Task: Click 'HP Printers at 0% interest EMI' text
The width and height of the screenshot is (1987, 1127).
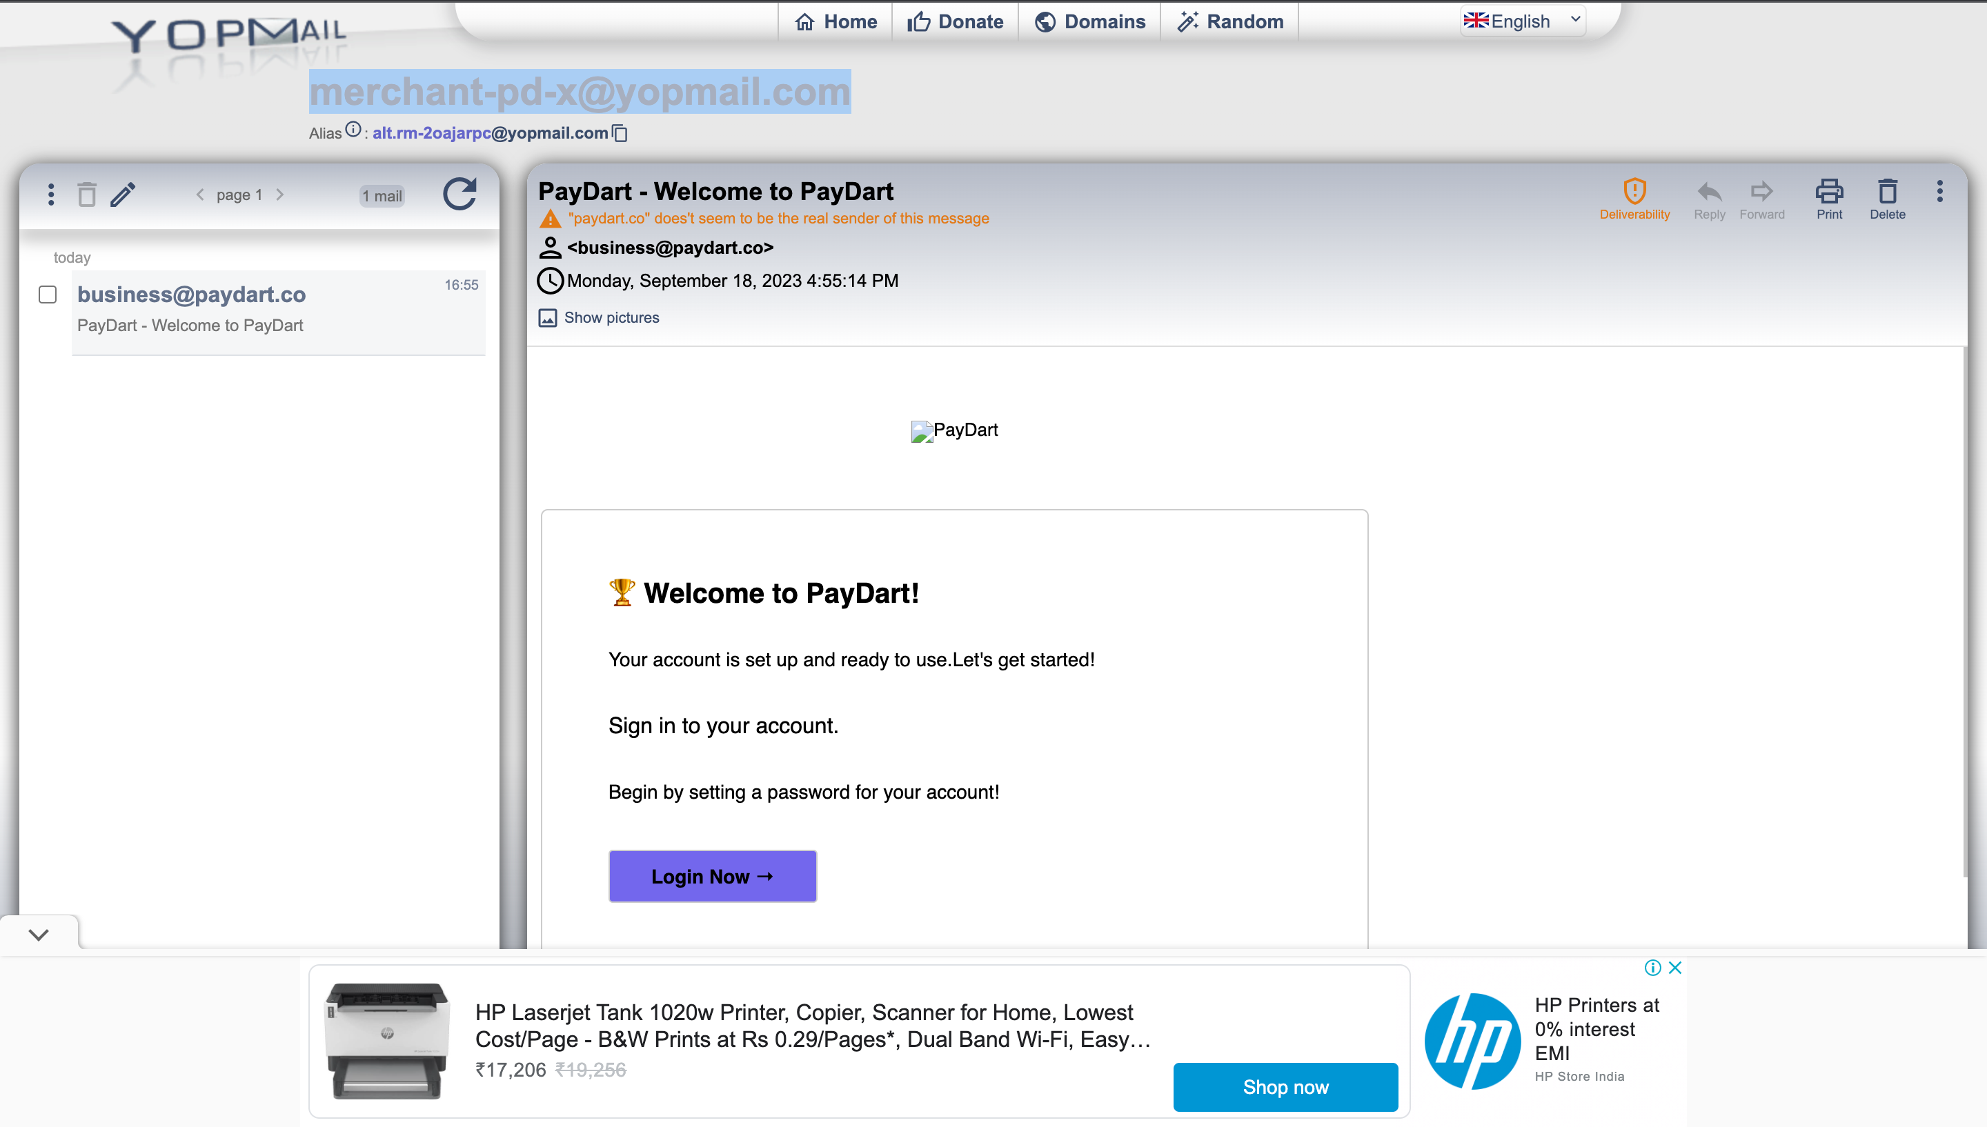Action: click(x=1596, y=1028)
